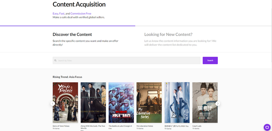Click My Liberation Notes title text
The image size is (272, 131).
point(145,126)
